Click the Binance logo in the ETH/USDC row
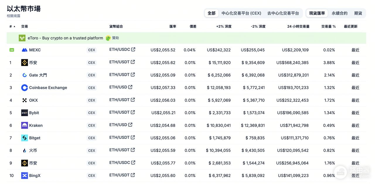 click(x=25, y=163)
